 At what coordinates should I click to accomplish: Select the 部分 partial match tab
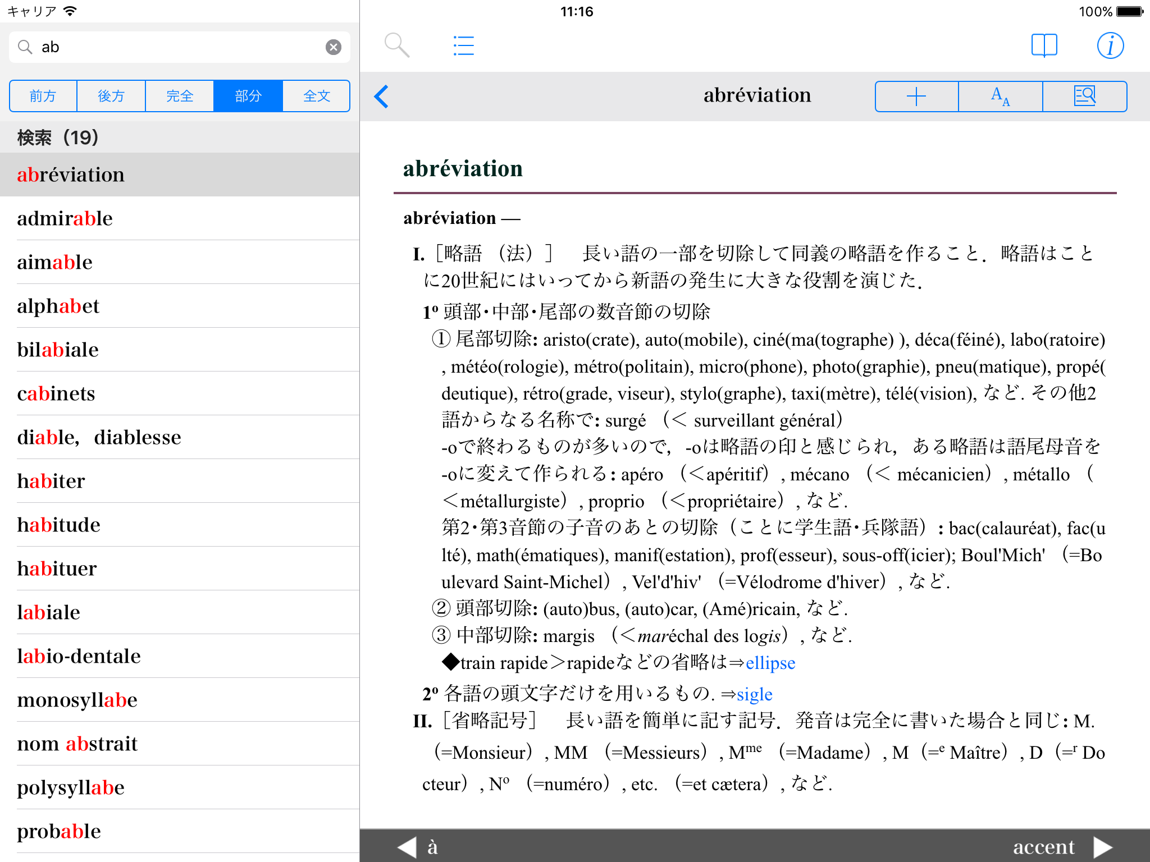click(x=248, y=97)
